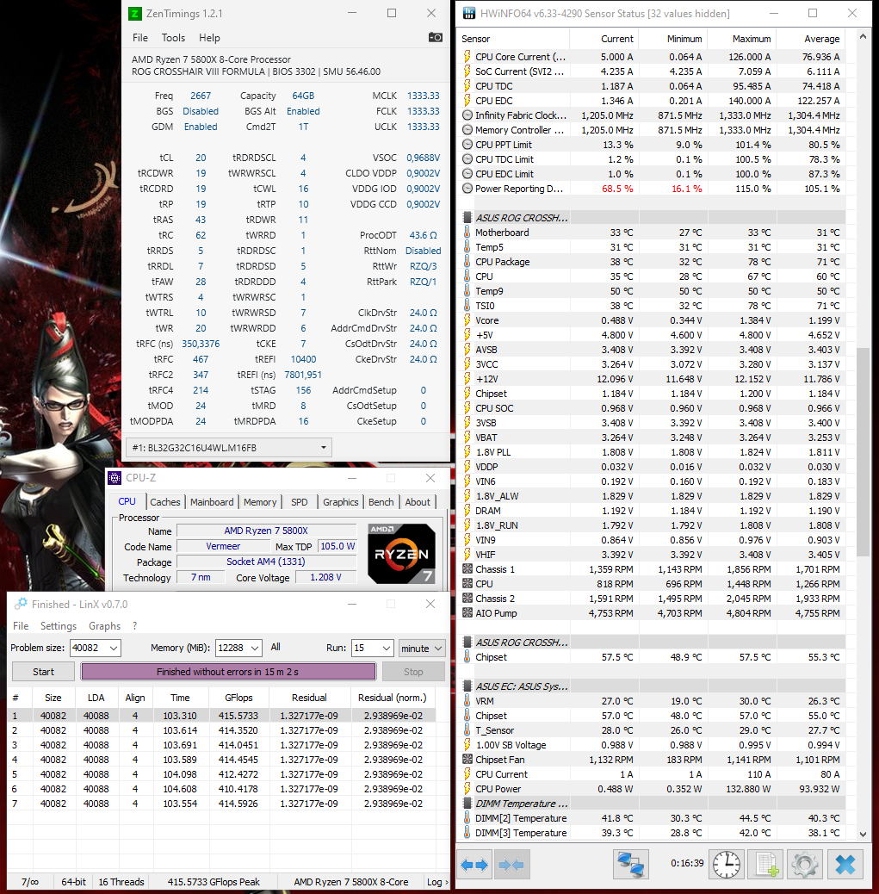This screenshot has height=894, width=879.
Task: Click HWiNFO scroll down arrow
Action: (863, 834)
